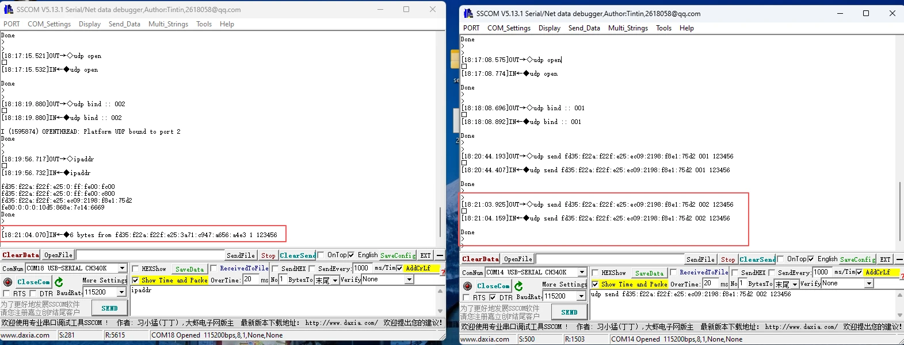The image size is (904, 345).
Task: Click the red record indicator in COM18 window
Action: click(7, 282)
